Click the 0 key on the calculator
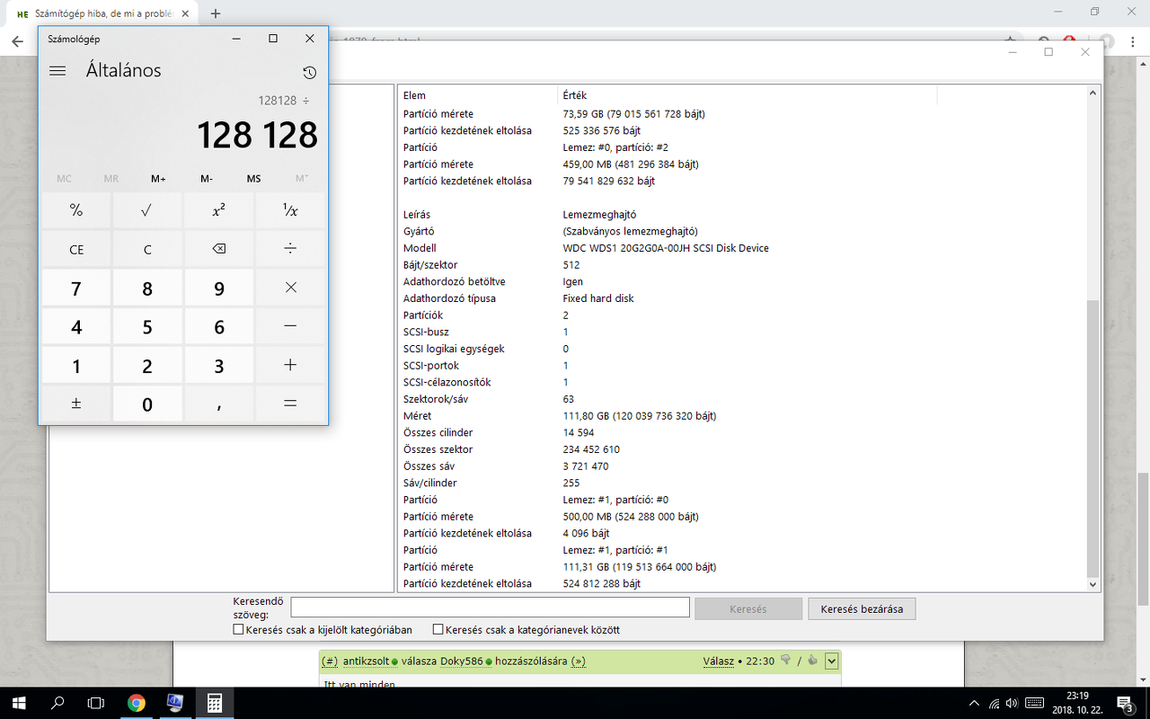Image resolution: width=1150 pixels, height=719 pixels. click(x=147, y=404)
